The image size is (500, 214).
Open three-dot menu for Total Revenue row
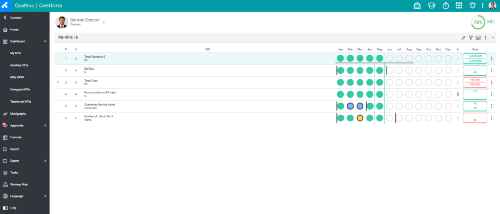coord(492,59)
